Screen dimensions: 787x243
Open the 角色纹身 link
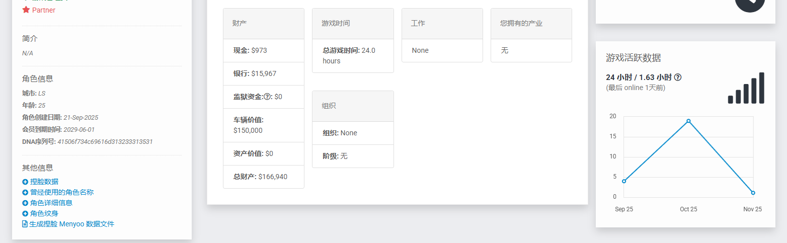pyautogui.click(x=44, y=213)
